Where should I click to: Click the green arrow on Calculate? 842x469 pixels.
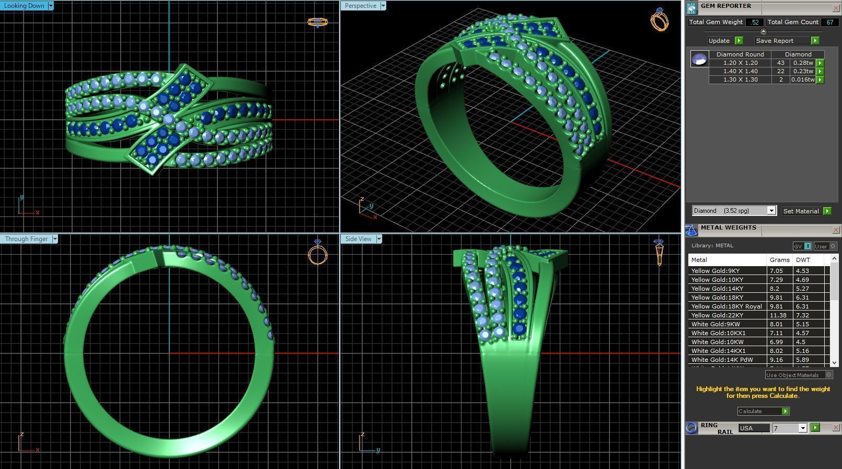[785, 411]
